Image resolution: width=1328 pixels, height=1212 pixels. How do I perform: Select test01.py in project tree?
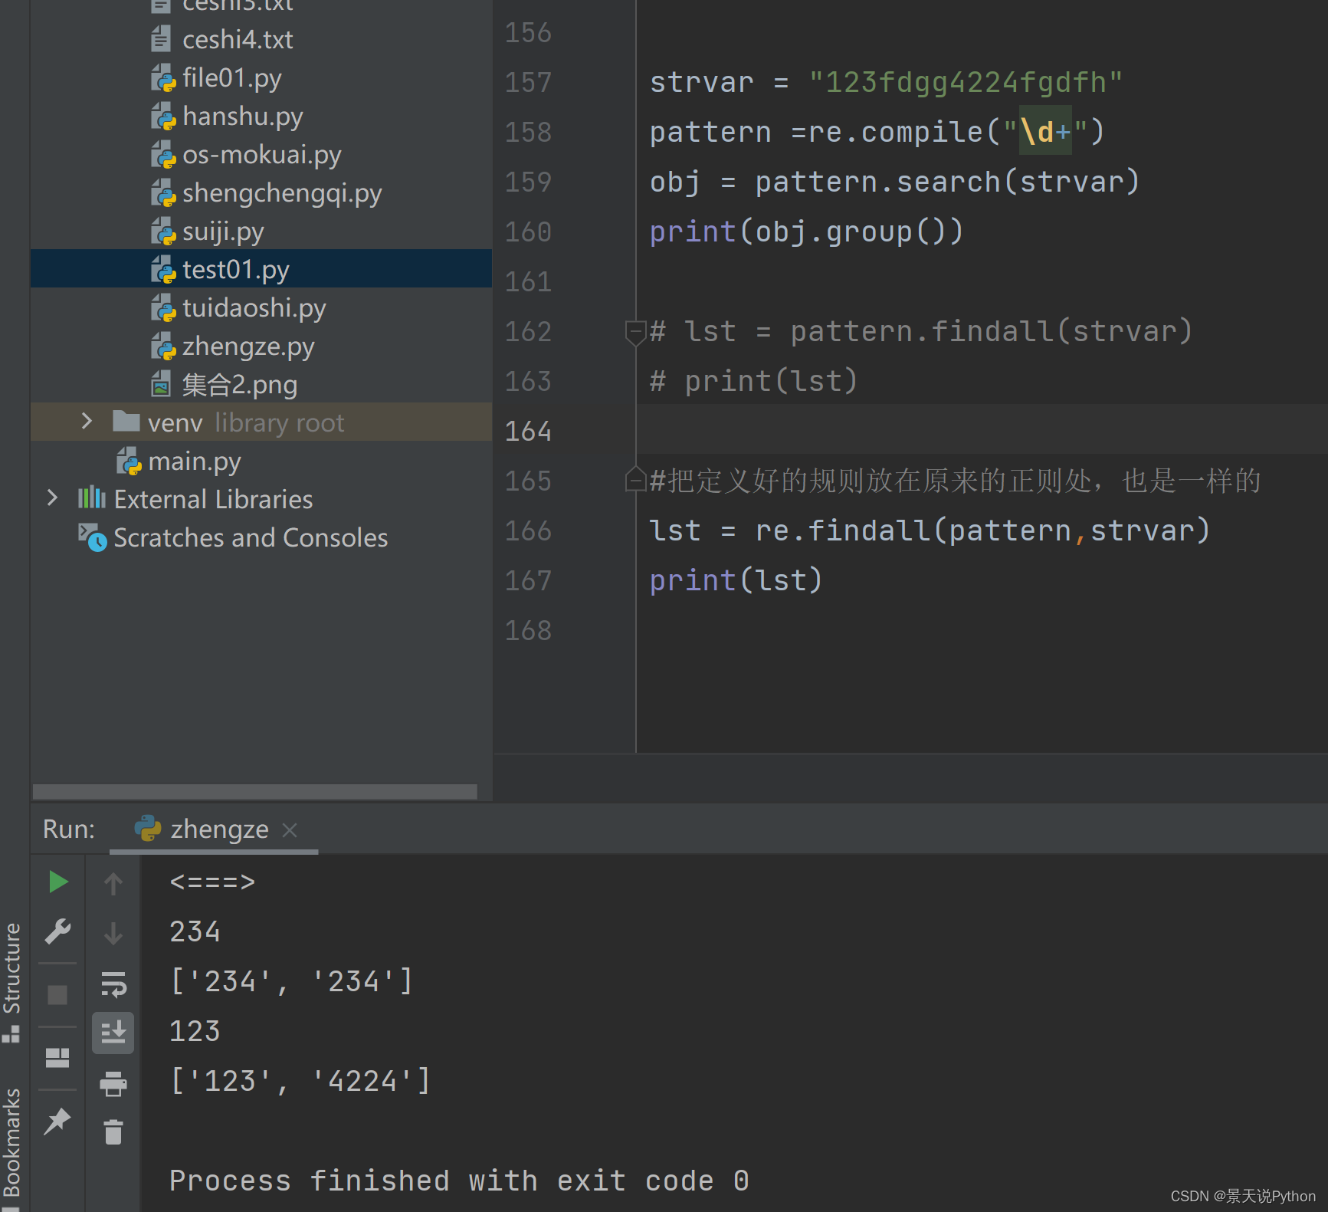(x=261, y=269)
